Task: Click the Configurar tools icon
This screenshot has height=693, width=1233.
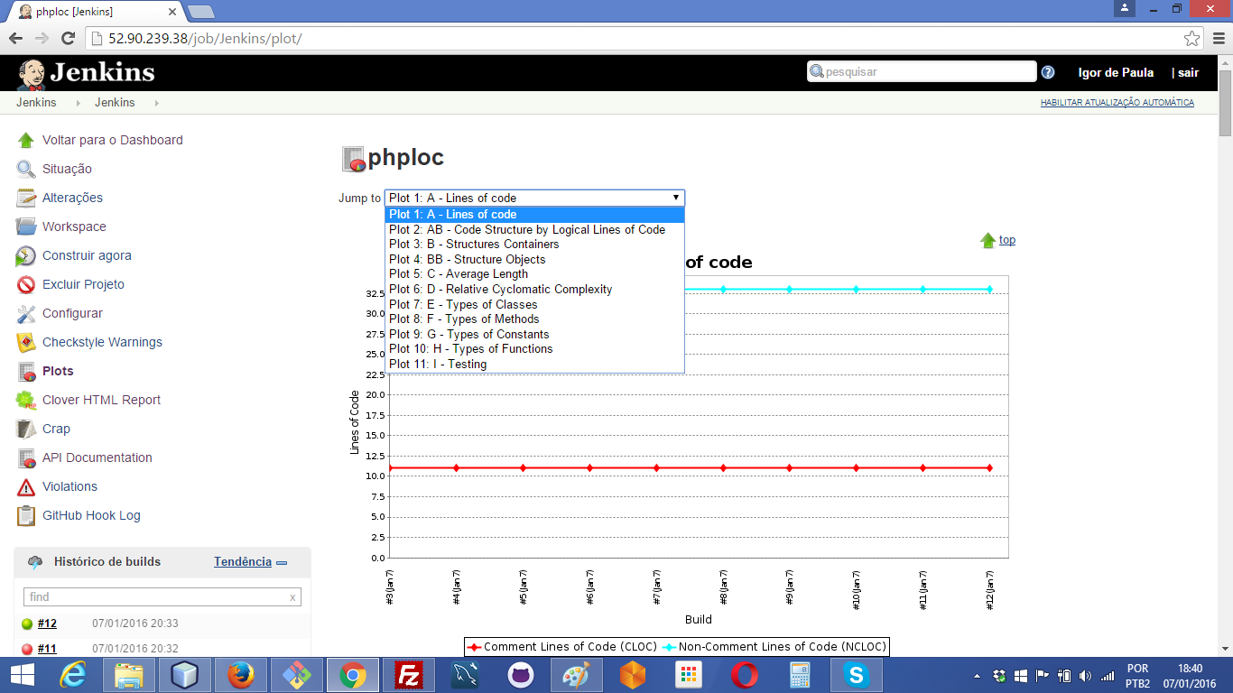Action: 26,313
